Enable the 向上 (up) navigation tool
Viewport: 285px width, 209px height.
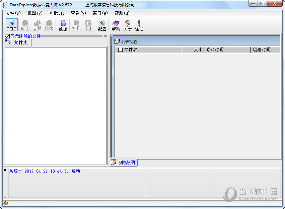pos(25,25)
